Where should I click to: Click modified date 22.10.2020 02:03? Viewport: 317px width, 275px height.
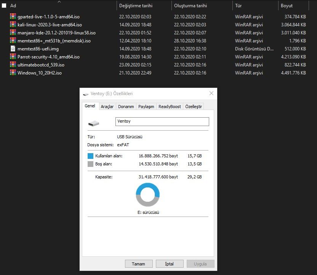pyautogui.click(x=135, y=17)
